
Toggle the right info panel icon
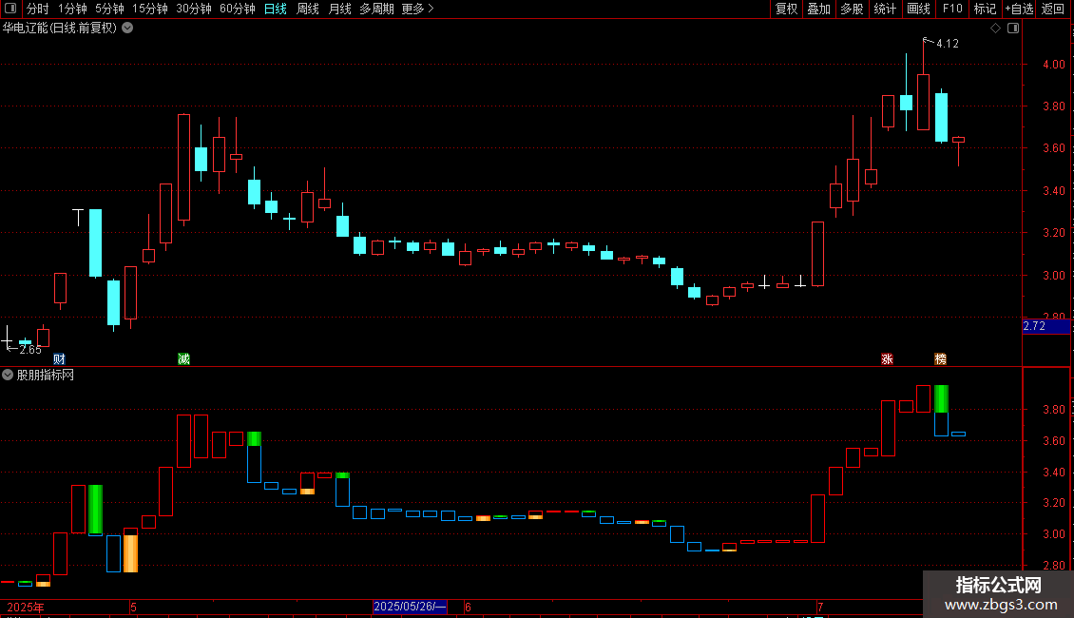pos(1013,29)
